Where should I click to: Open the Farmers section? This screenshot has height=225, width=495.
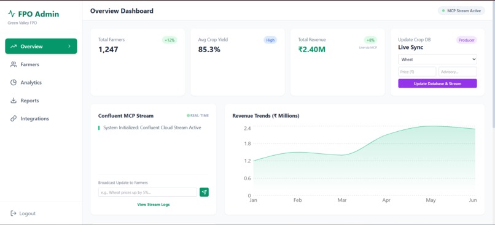coord(41,64)
